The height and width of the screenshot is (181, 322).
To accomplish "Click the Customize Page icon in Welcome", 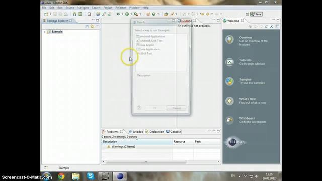I will 277,27.
